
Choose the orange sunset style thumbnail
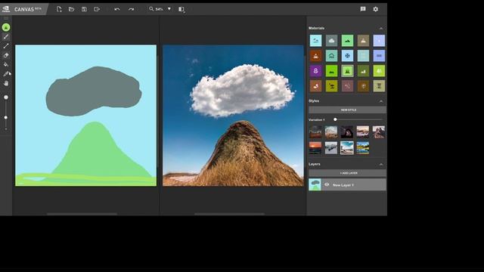click(315, 148)
